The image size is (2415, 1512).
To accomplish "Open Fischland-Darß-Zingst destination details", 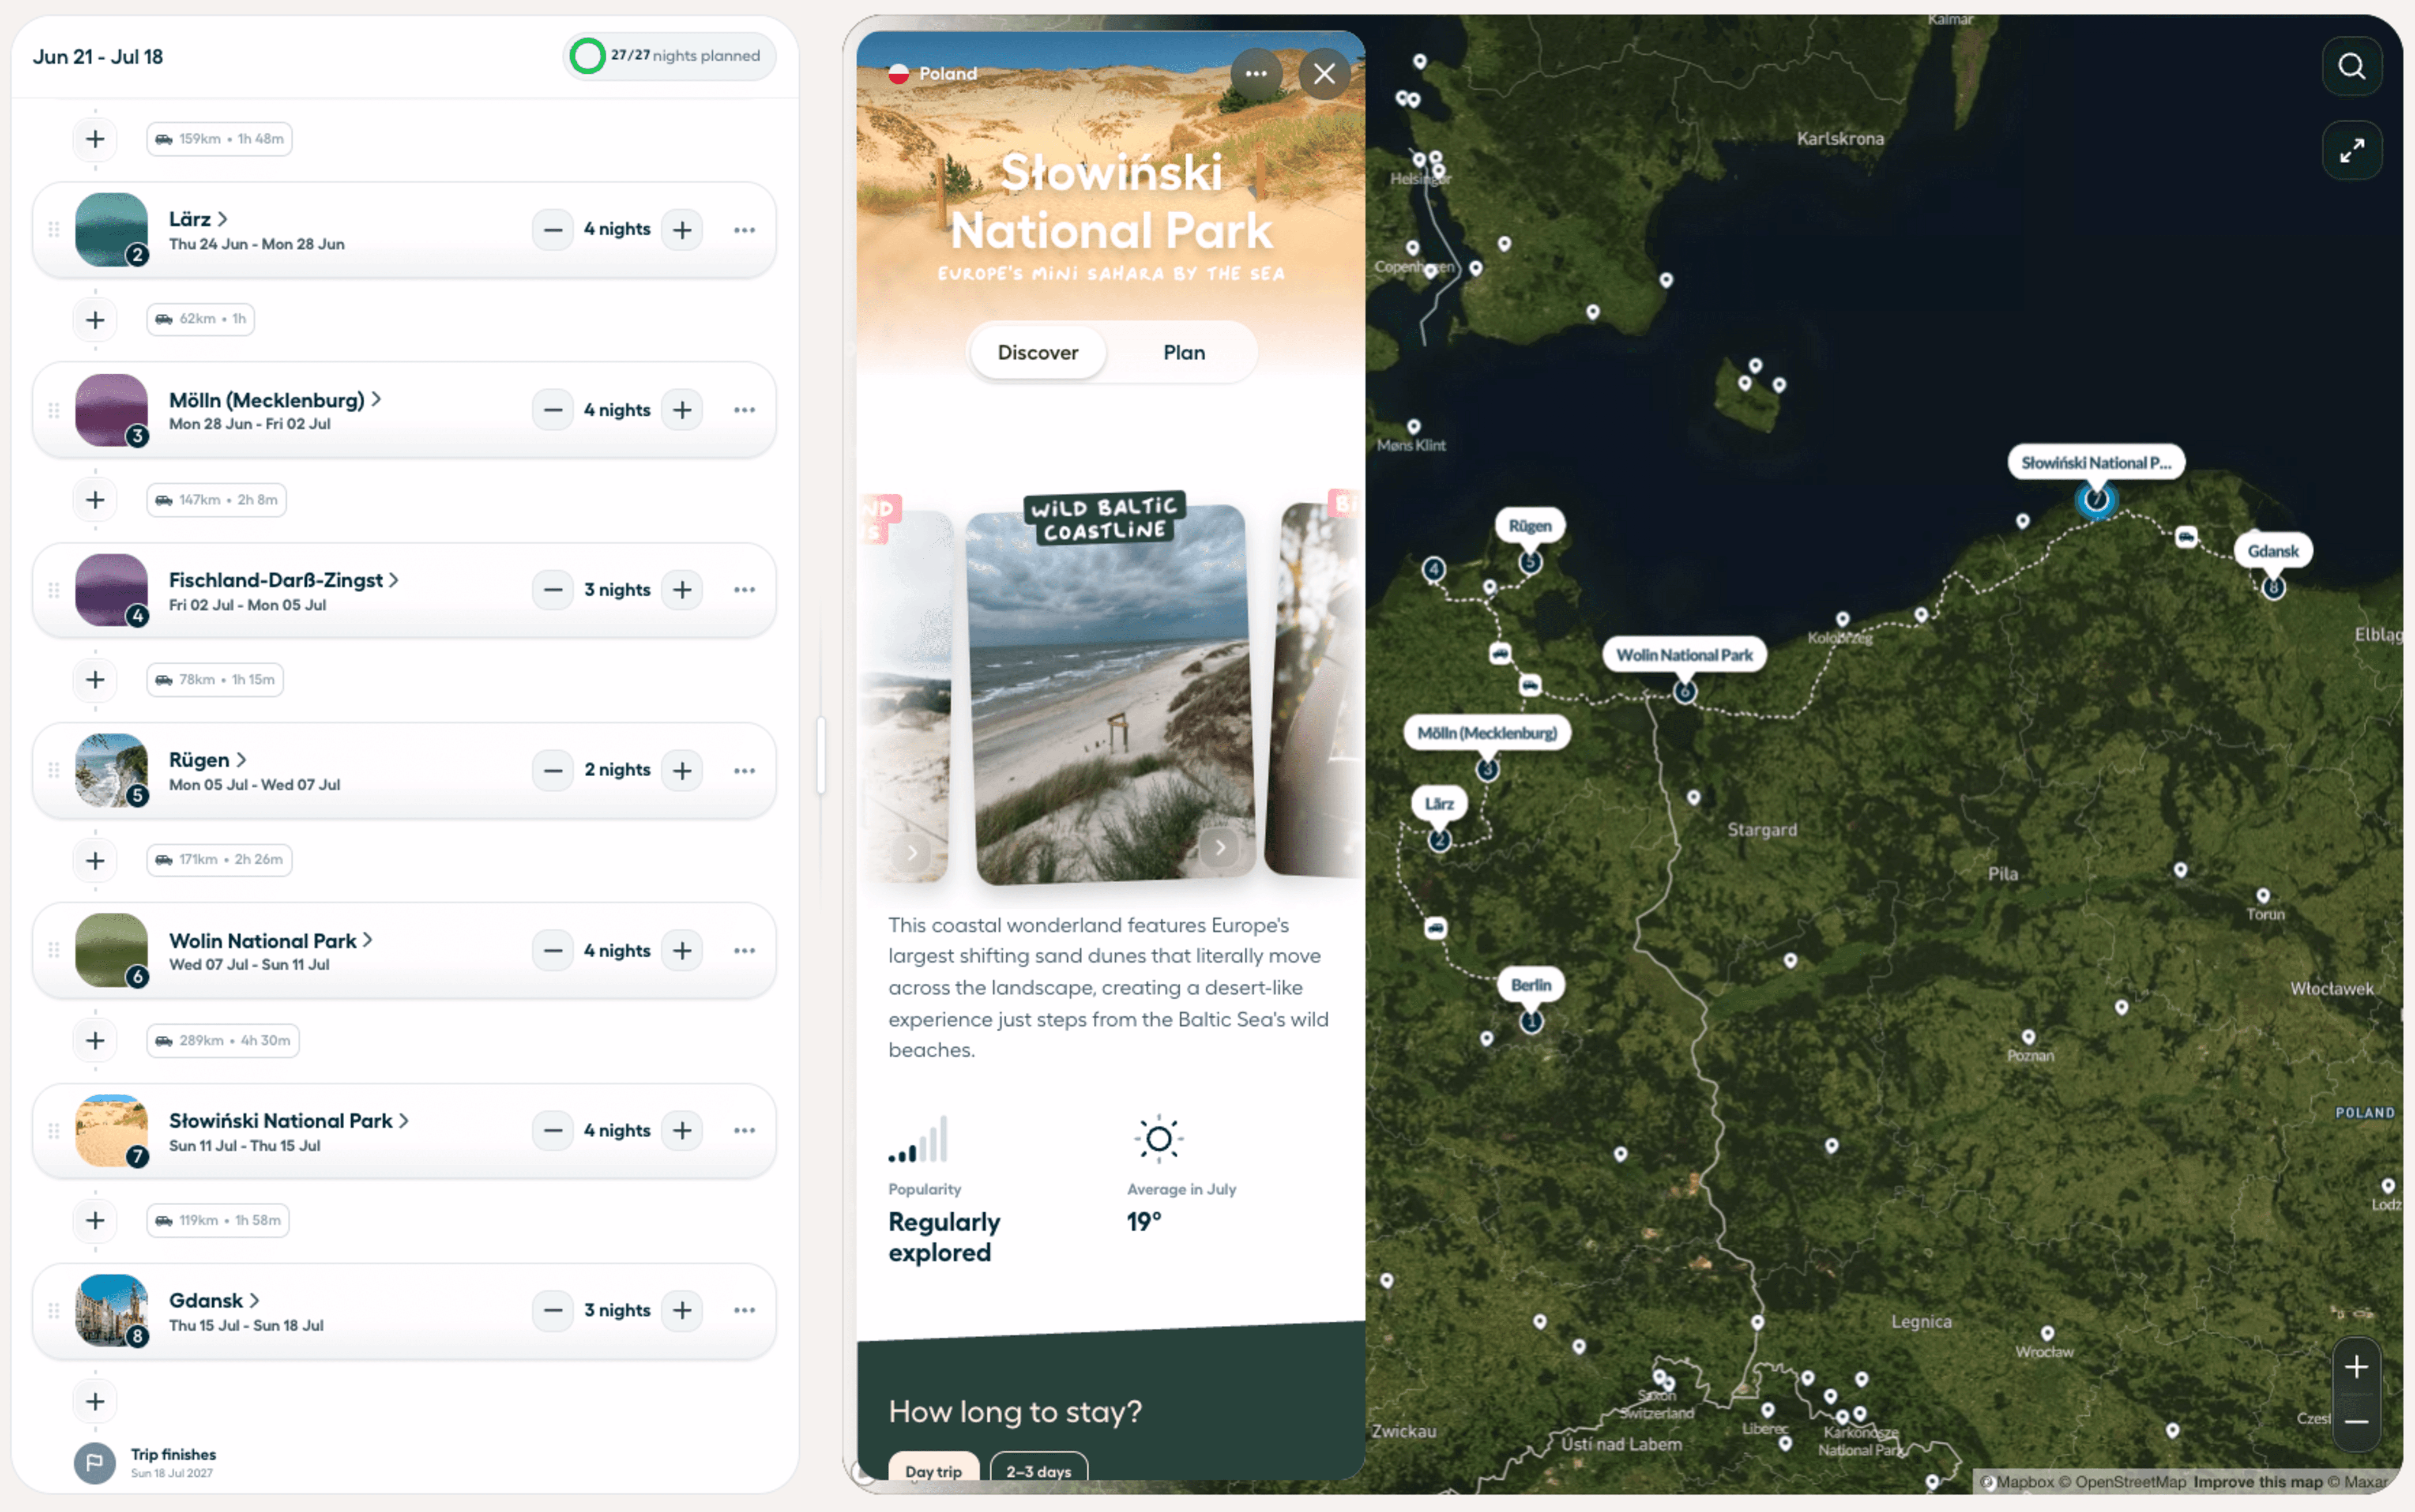I will tap(284, 580).
